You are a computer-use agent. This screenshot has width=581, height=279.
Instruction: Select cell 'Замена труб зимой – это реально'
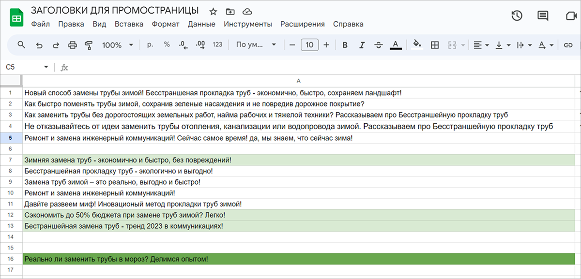coord(298,182)
